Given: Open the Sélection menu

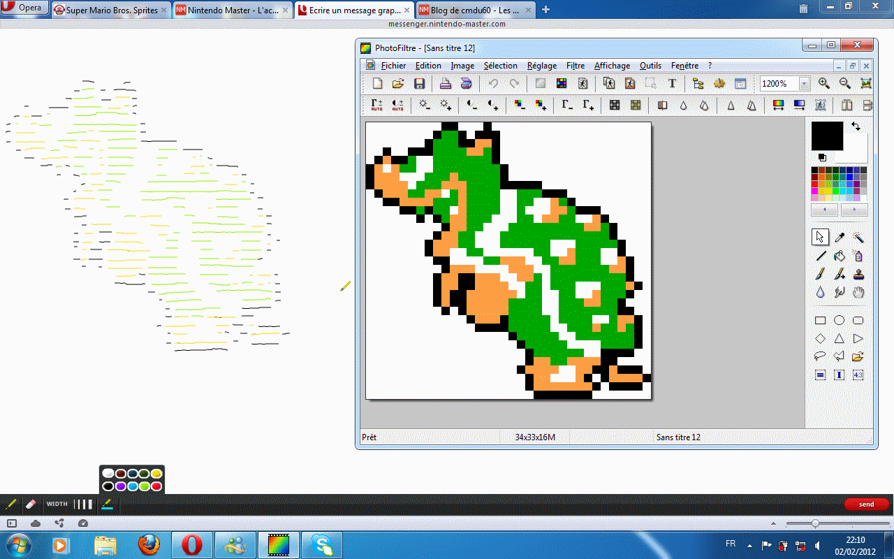Looking at the screenshot, I should click(501, 66).
